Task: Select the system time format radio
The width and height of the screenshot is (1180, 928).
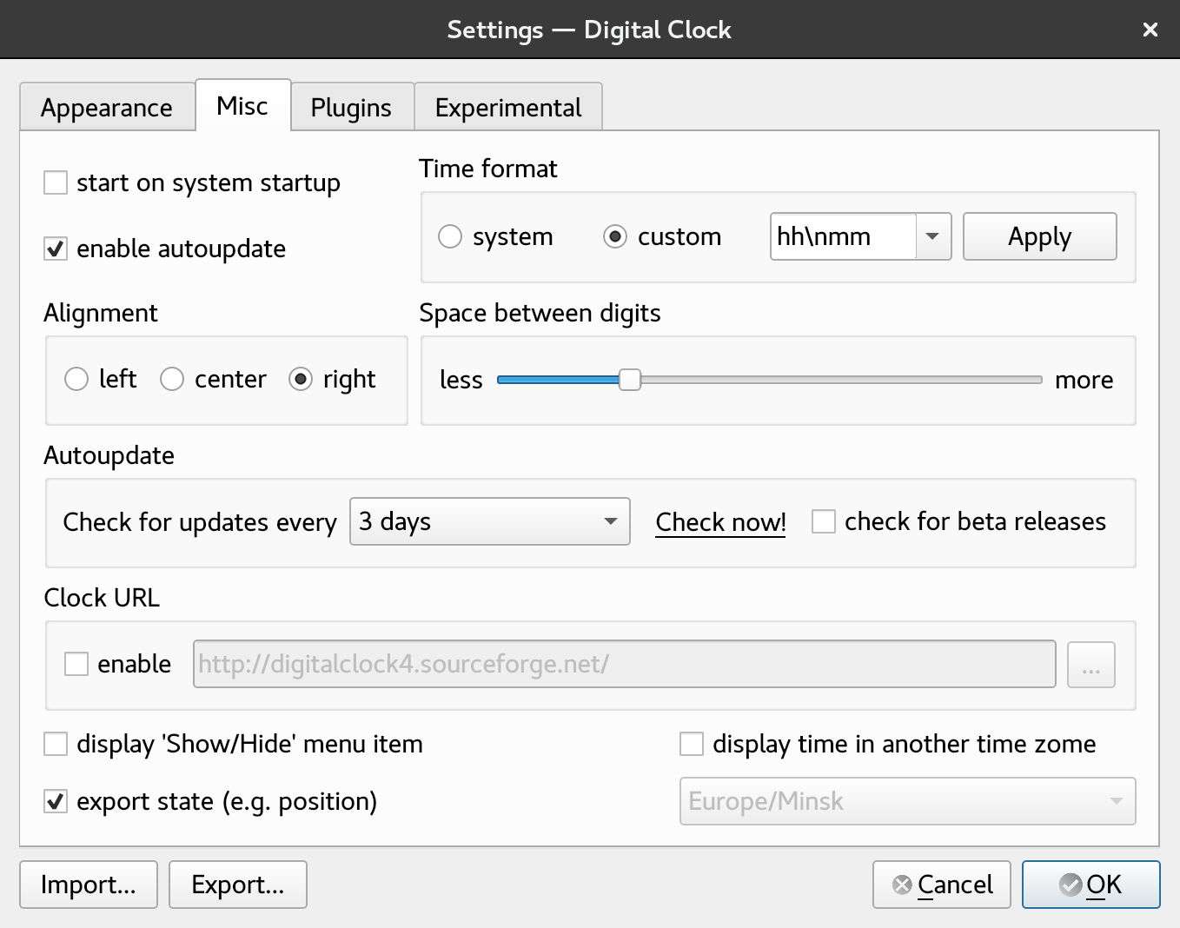Action: click(450, 236)
